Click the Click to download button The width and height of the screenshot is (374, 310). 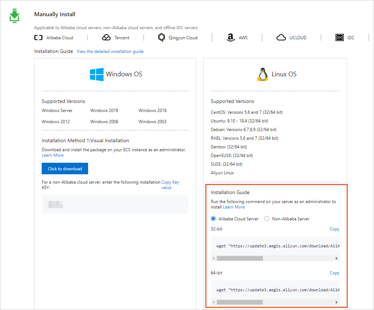coord(65,169)
